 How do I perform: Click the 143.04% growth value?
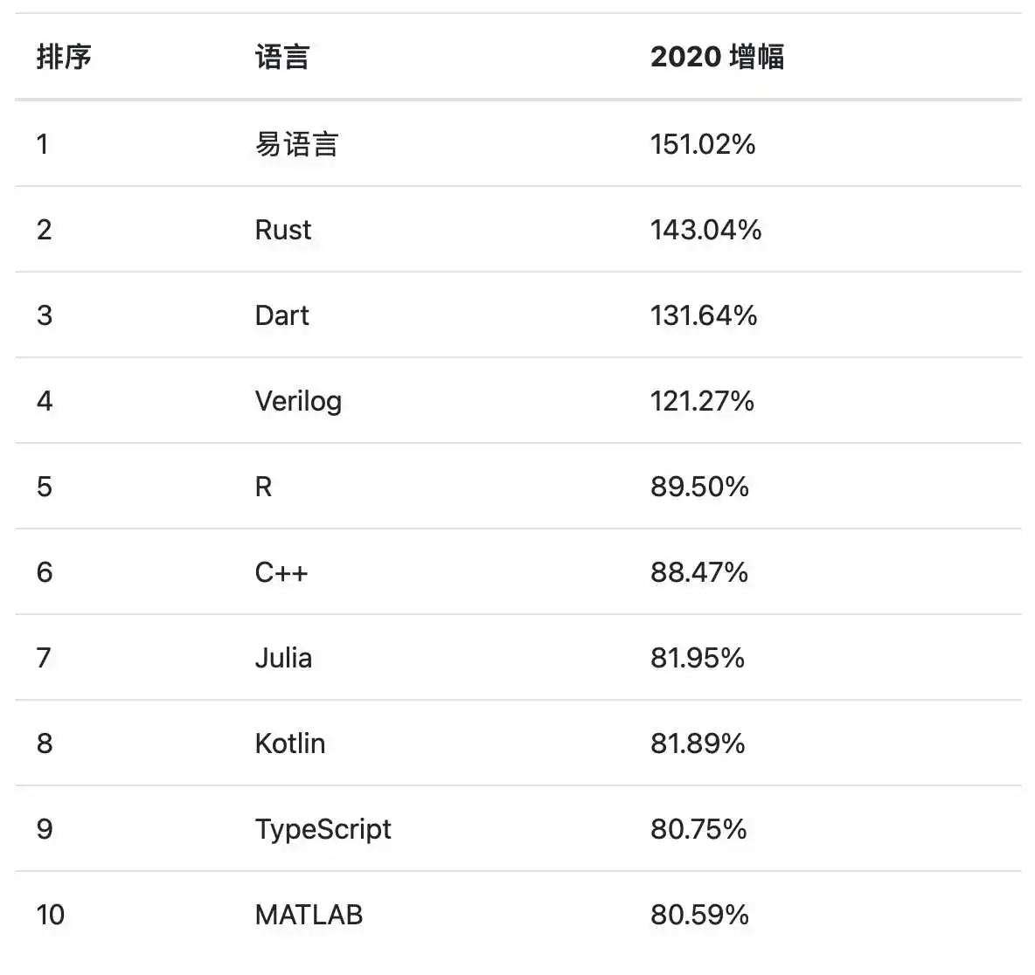[705, 231]
